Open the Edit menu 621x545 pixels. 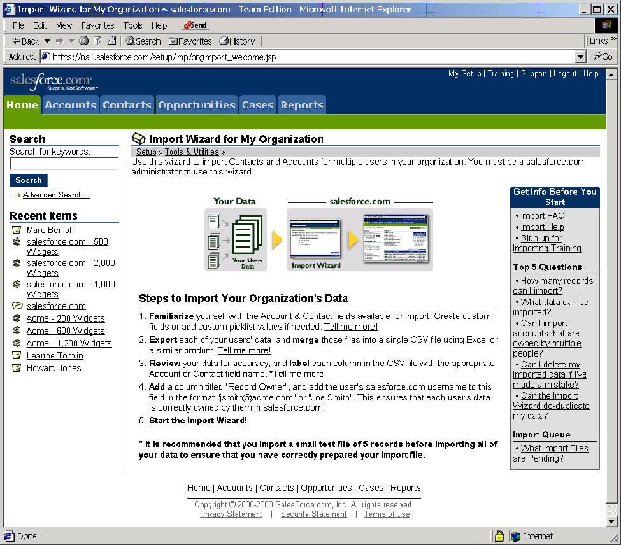pos(40,25)
